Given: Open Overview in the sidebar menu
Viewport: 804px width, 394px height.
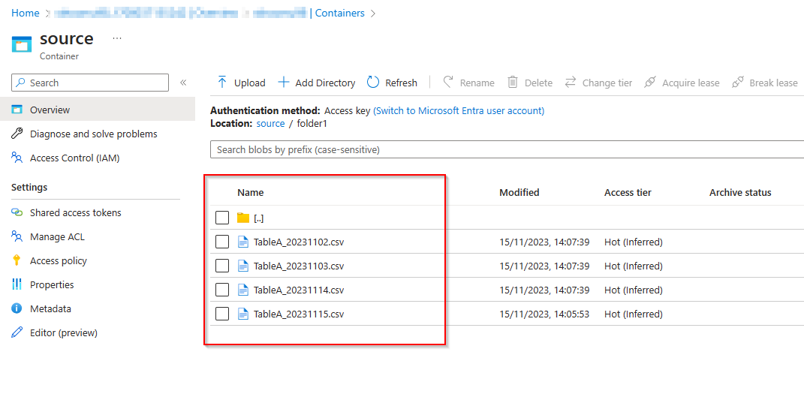Looking at the screenshot, I should click(98, 110).
